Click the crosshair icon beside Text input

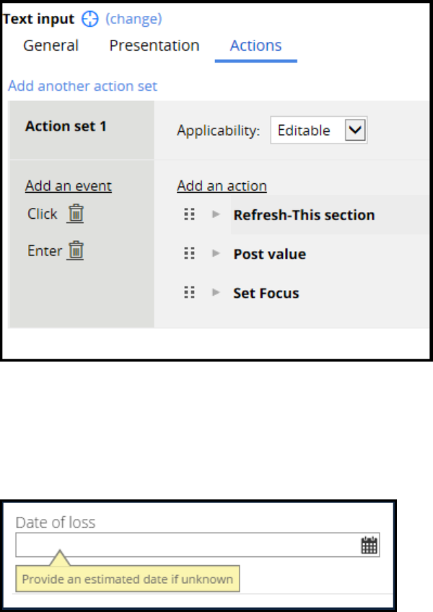point(90,19)
